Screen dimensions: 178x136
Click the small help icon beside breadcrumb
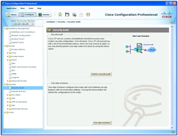171,22
